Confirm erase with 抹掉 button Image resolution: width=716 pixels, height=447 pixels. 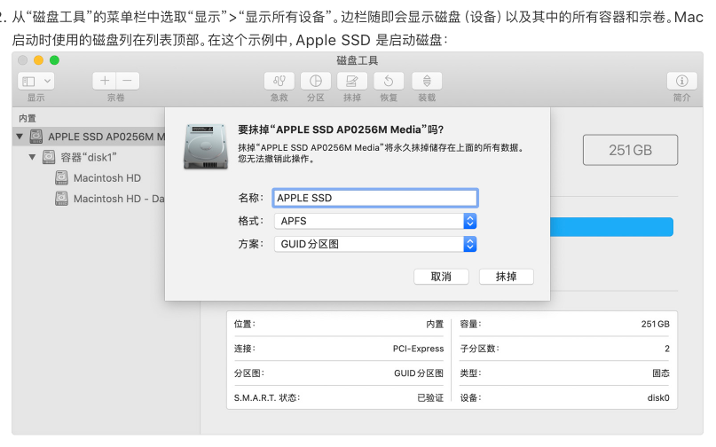507,277
